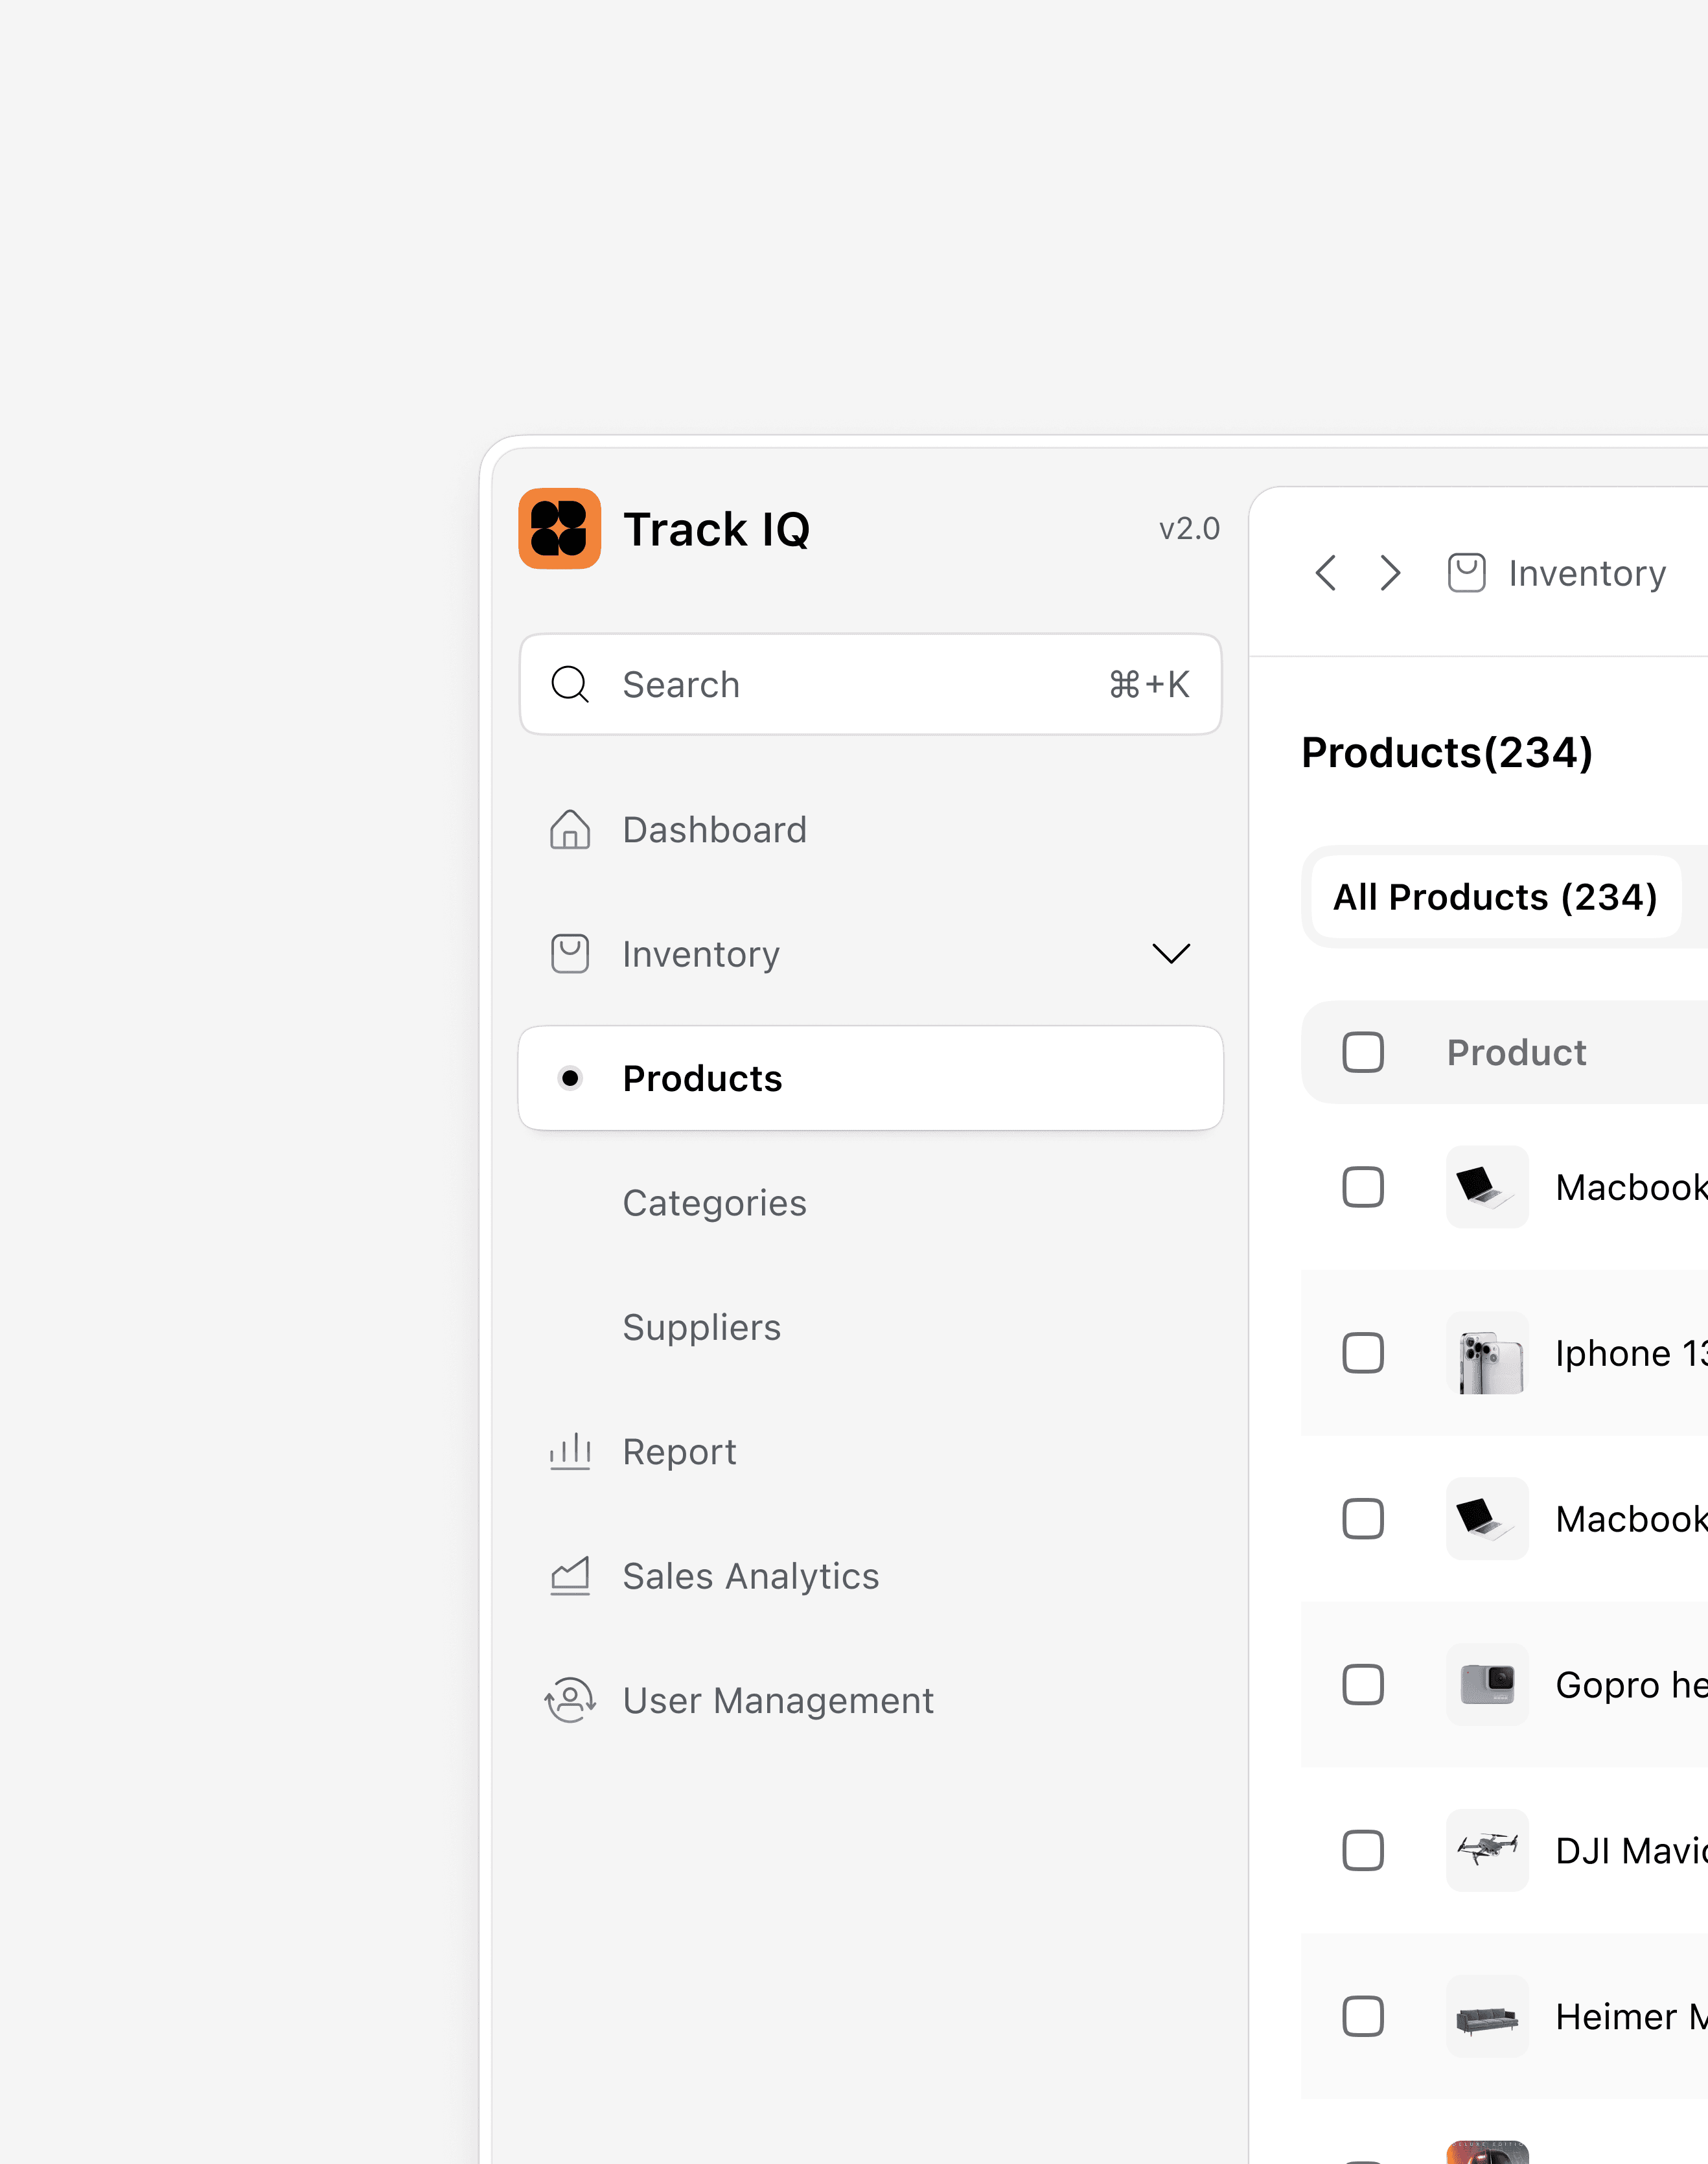1708x2164 pixels.
Task: Tick the select-all checkbox beside Product header
Action: (1363, 1052)
